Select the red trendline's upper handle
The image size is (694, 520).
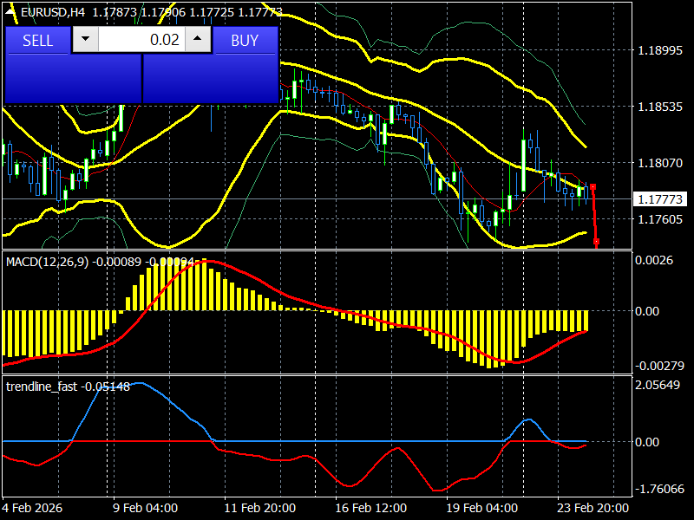coord(593,187)
